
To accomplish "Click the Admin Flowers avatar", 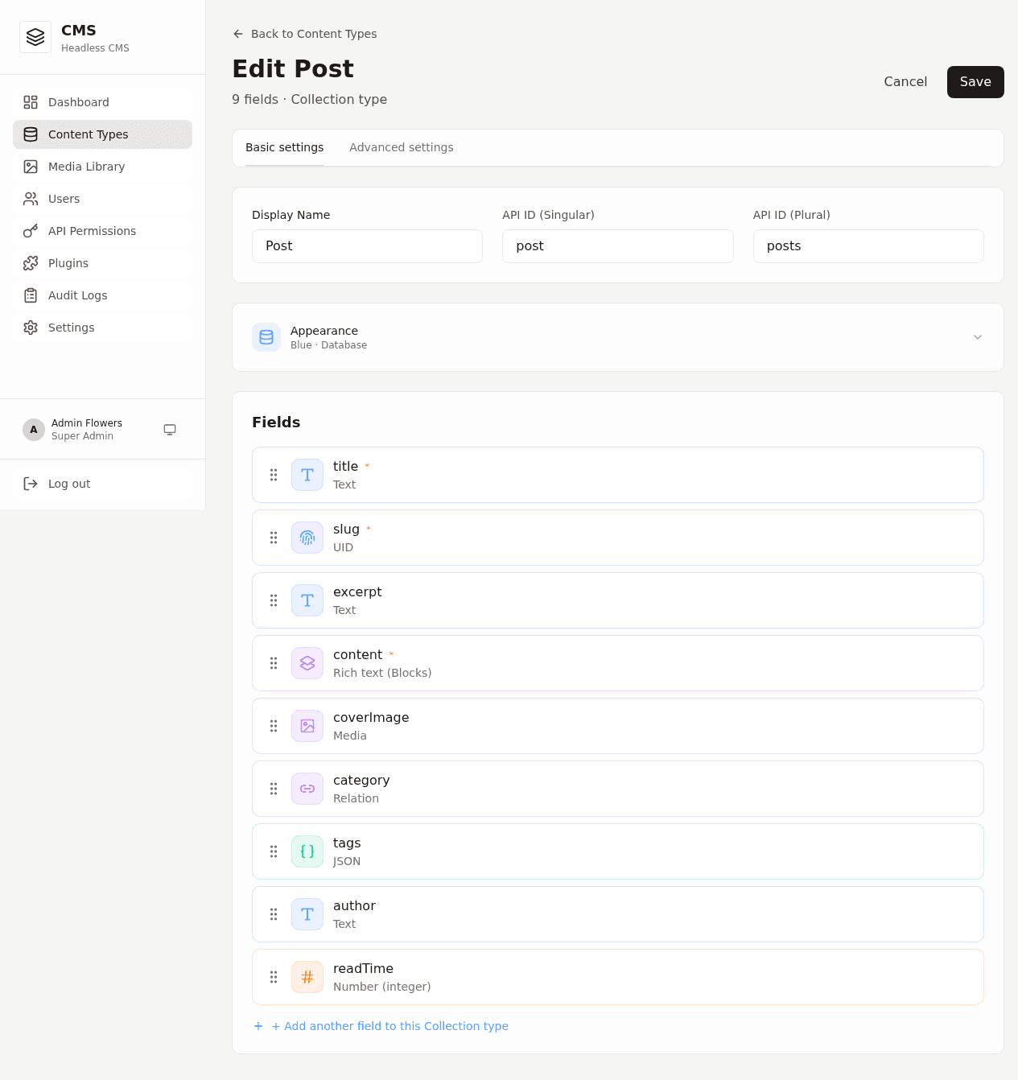I will tap(34, 430).
